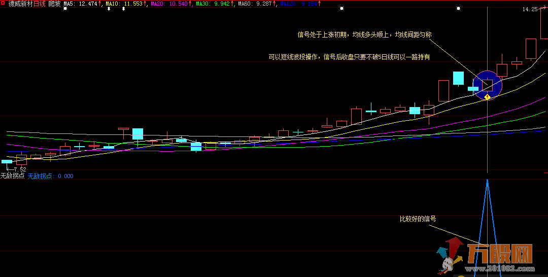Viewport: 548px width, 277px height.
Task: Click the yellow diamond signal marker under circled candle
Action: pos(487,96)
